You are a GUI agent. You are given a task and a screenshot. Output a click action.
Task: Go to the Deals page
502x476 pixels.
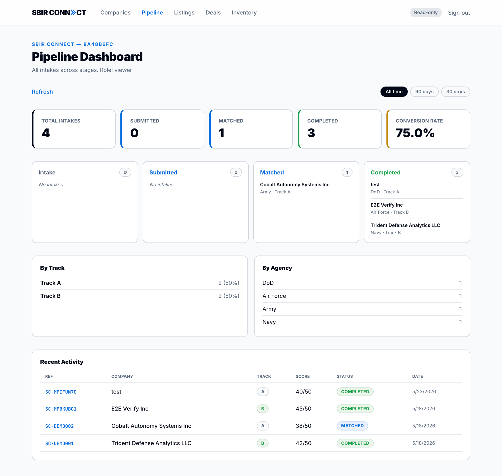[213, 13]
